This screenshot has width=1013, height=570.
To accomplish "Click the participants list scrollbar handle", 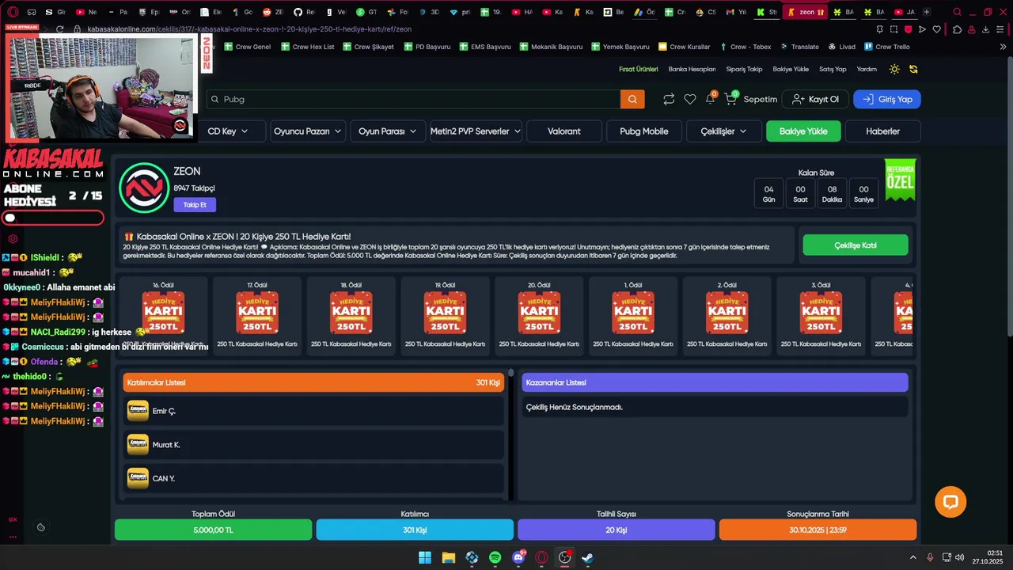I will (x=511, y=373).
